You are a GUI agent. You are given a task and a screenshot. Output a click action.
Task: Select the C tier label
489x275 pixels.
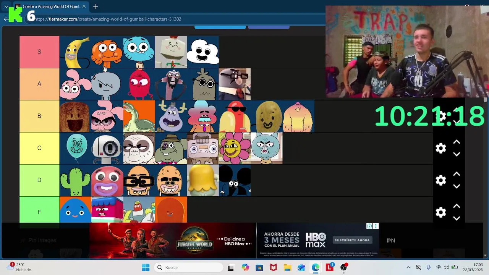pyautogui.click(x=39, y=148)
